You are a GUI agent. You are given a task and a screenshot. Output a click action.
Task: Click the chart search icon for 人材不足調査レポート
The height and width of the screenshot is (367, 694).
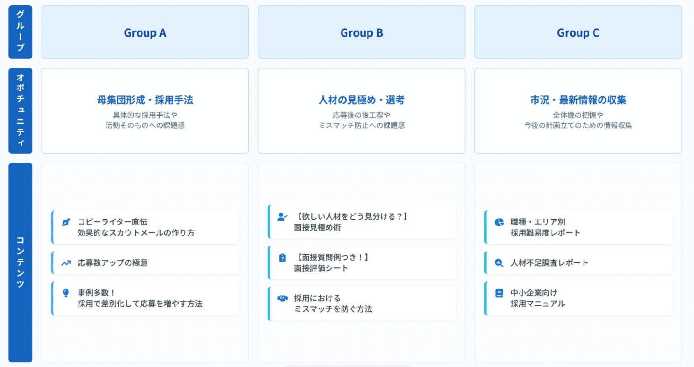499,263
